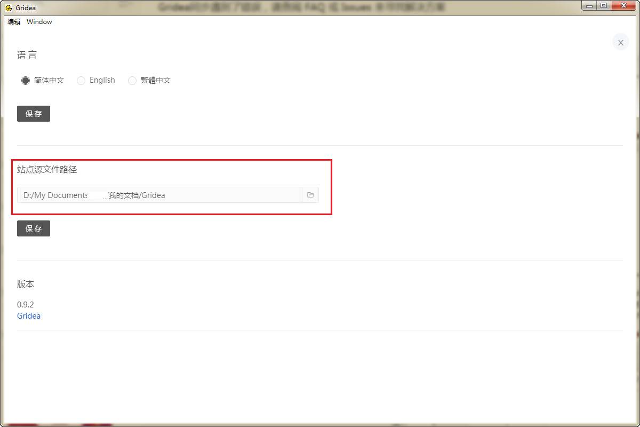Viewport: 640px width, 427px height.
Task: Open folder browser icon beside path field
Action: point(310,195)
